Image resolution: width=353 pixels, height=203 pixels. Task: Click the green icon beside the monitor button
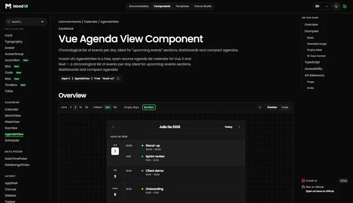[x=345, y=6]
